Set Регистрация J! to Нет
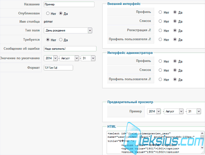 160,30
